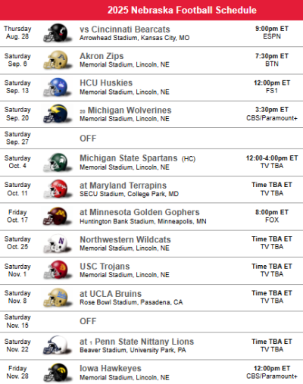This screenshot has height=384, width=303.
Task: Click the Cincinnati Bearcats helmet icon
Action: [58, 33]
